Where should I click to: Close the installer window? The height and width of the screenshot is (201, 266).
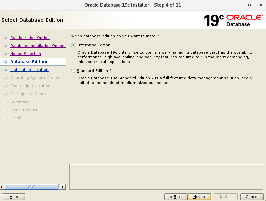(x=261, y=5)
